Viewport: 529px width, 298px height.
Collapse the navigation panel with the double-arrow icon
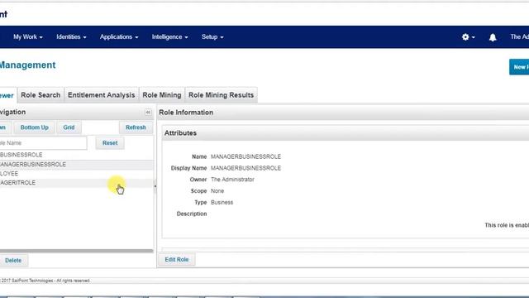coord(148,113)
